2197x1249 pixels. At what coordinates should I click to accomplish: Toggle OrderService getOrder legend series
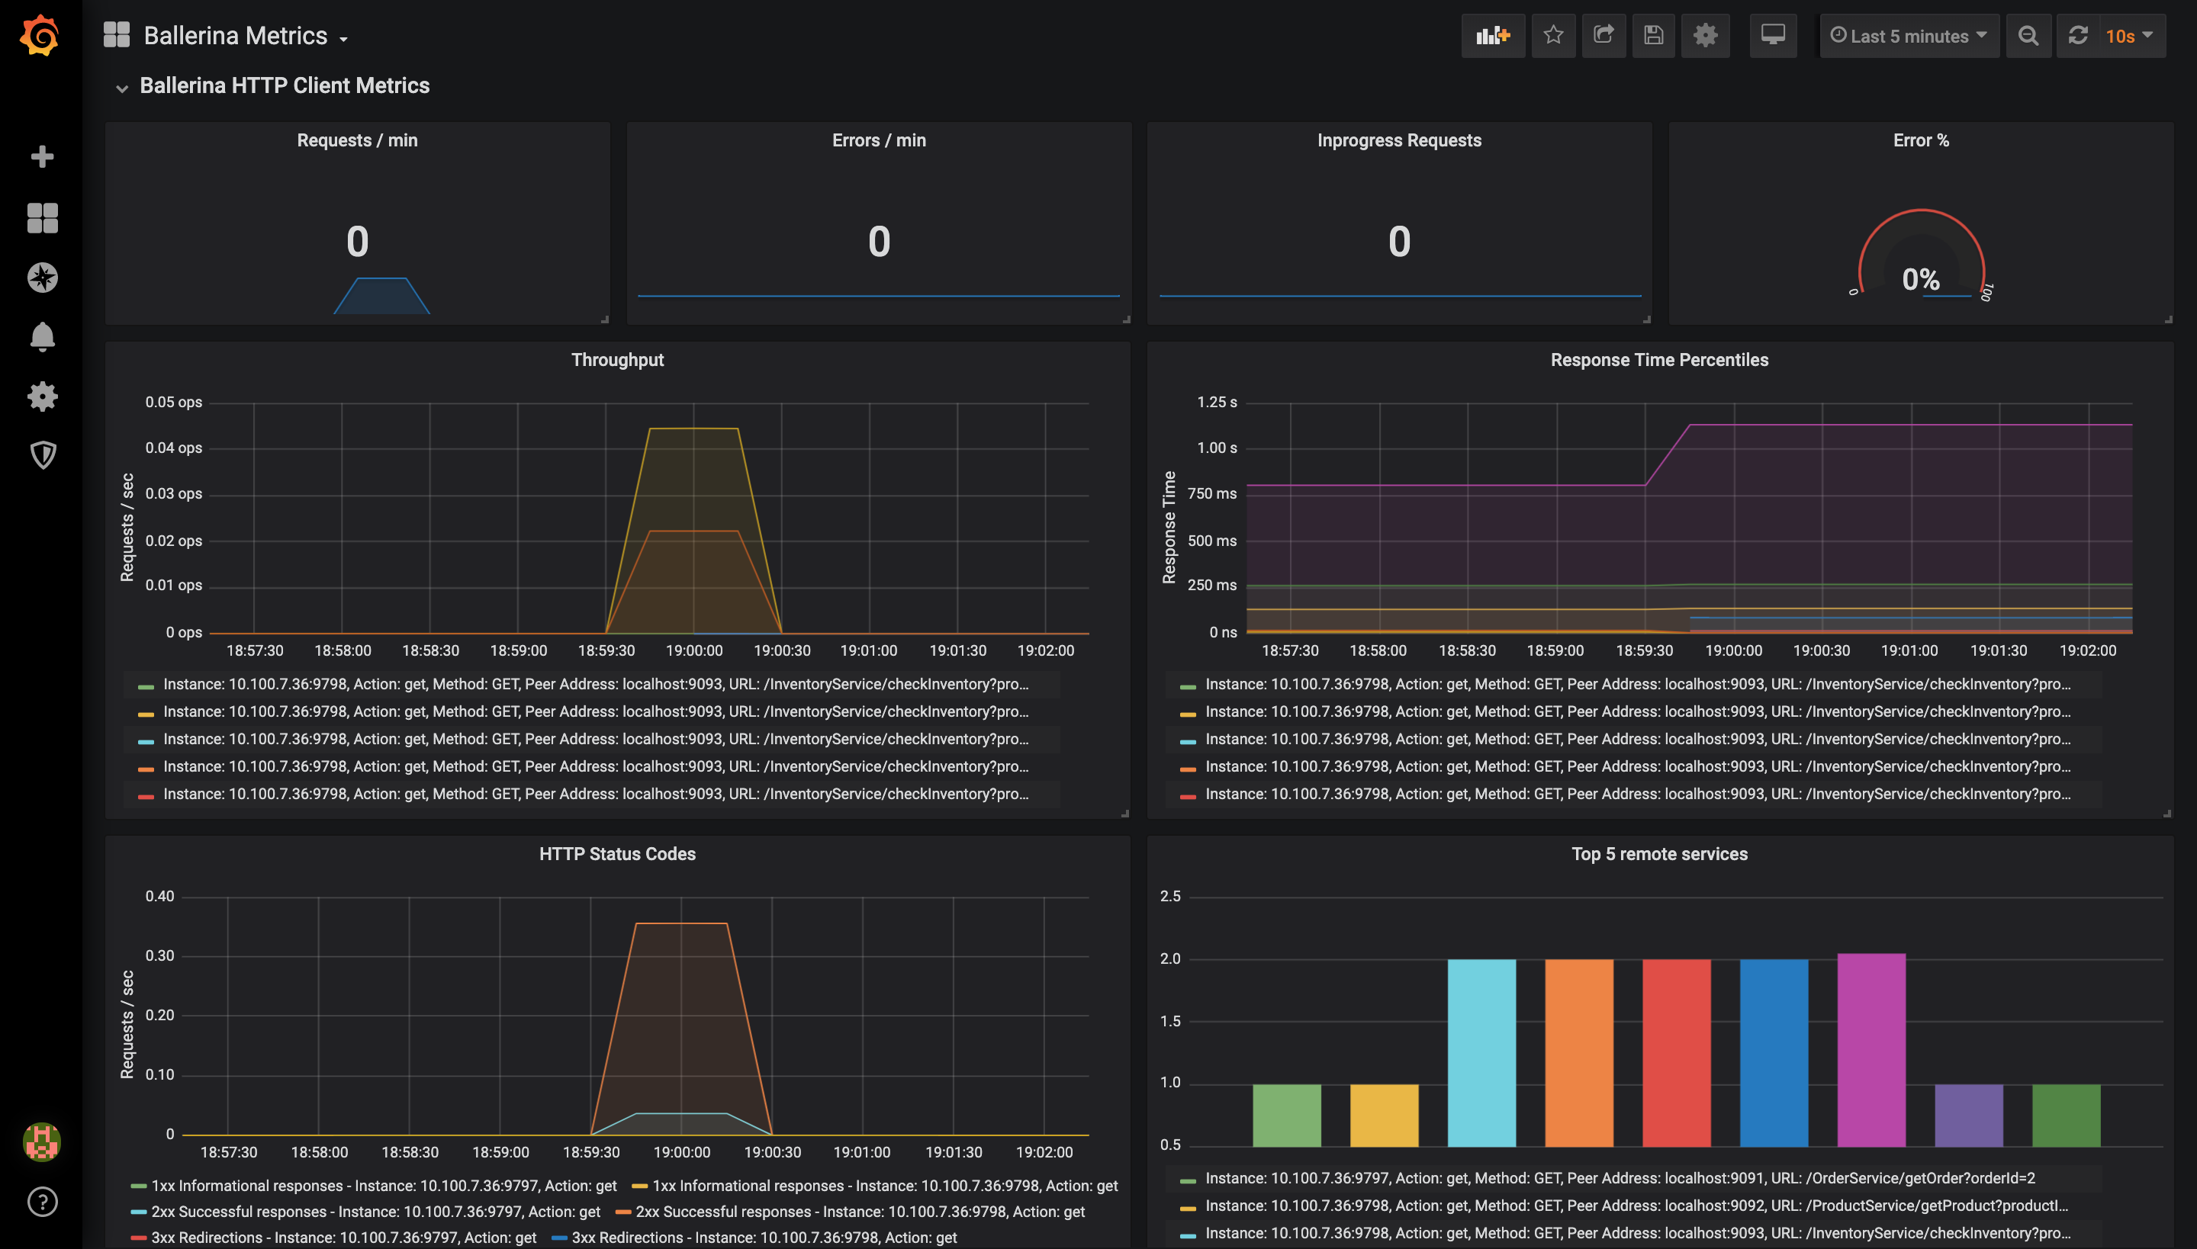1620,1178
